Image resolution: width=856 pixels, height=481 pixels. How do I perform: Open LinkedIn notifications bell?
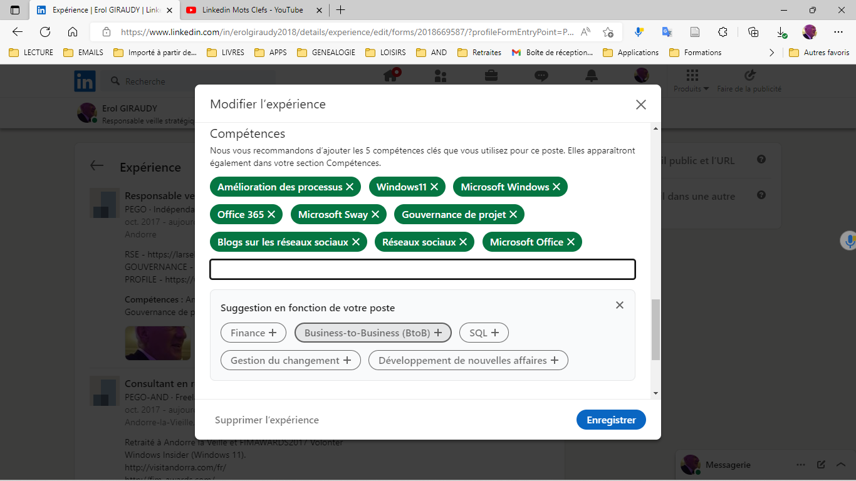pos(591,76)
